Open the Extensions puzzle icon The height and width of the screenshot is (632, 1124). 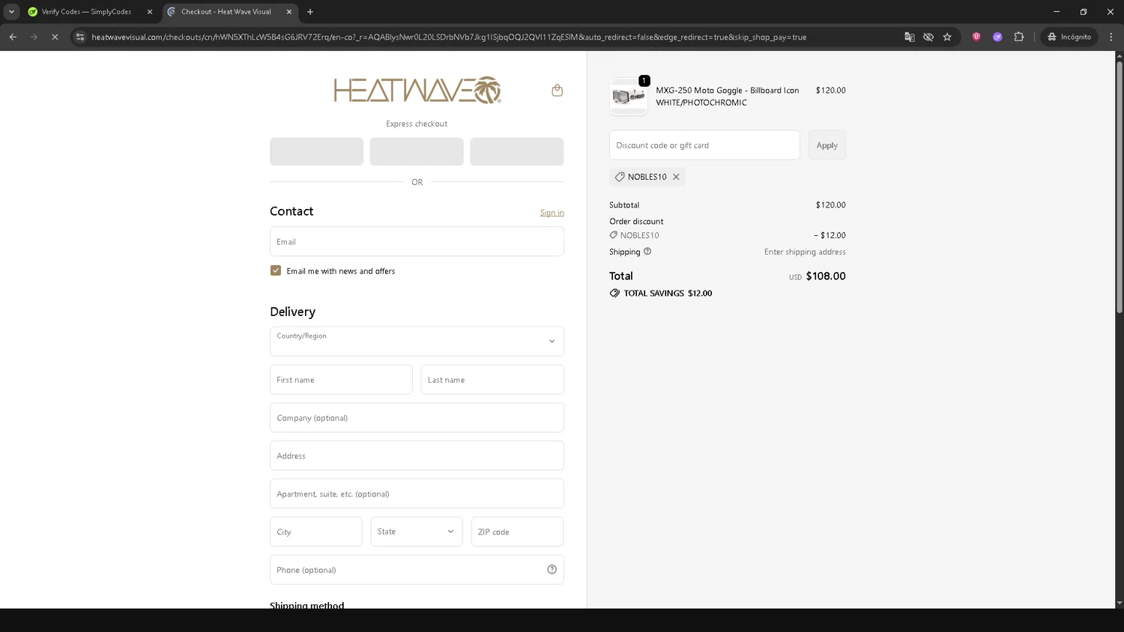pos(1018,37)
